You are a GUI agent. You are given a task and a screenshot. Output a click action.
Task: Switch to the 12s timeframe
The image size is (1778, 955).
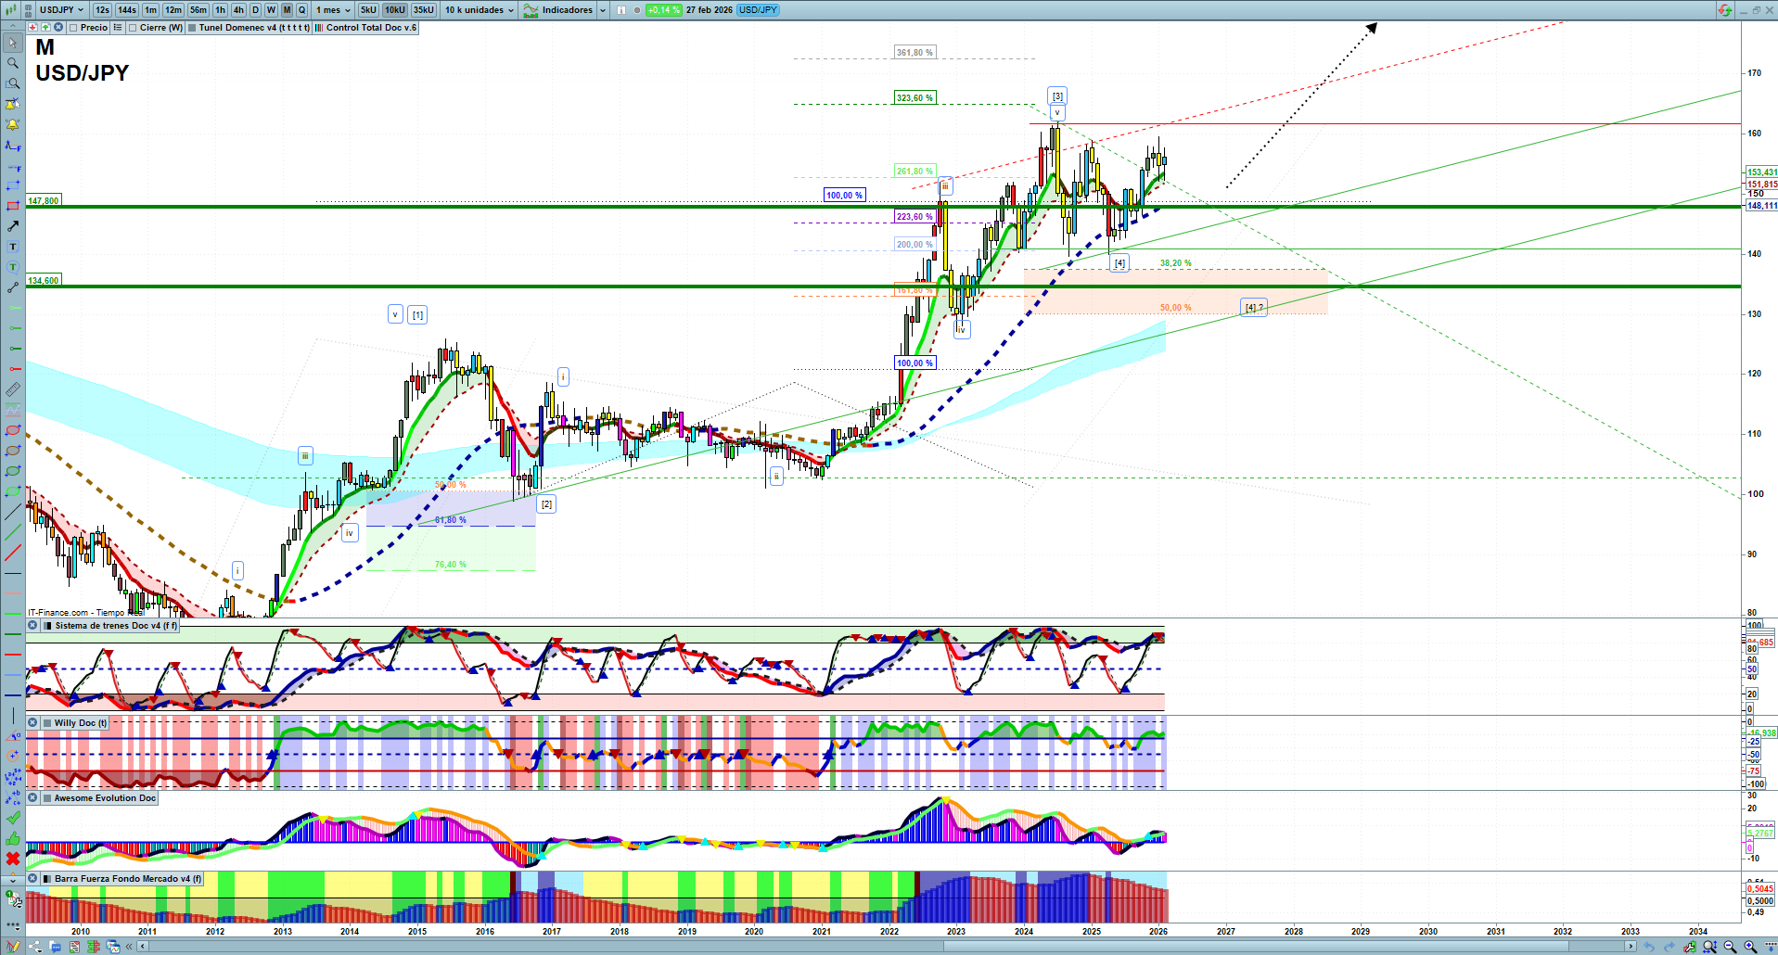coord(102,10)
